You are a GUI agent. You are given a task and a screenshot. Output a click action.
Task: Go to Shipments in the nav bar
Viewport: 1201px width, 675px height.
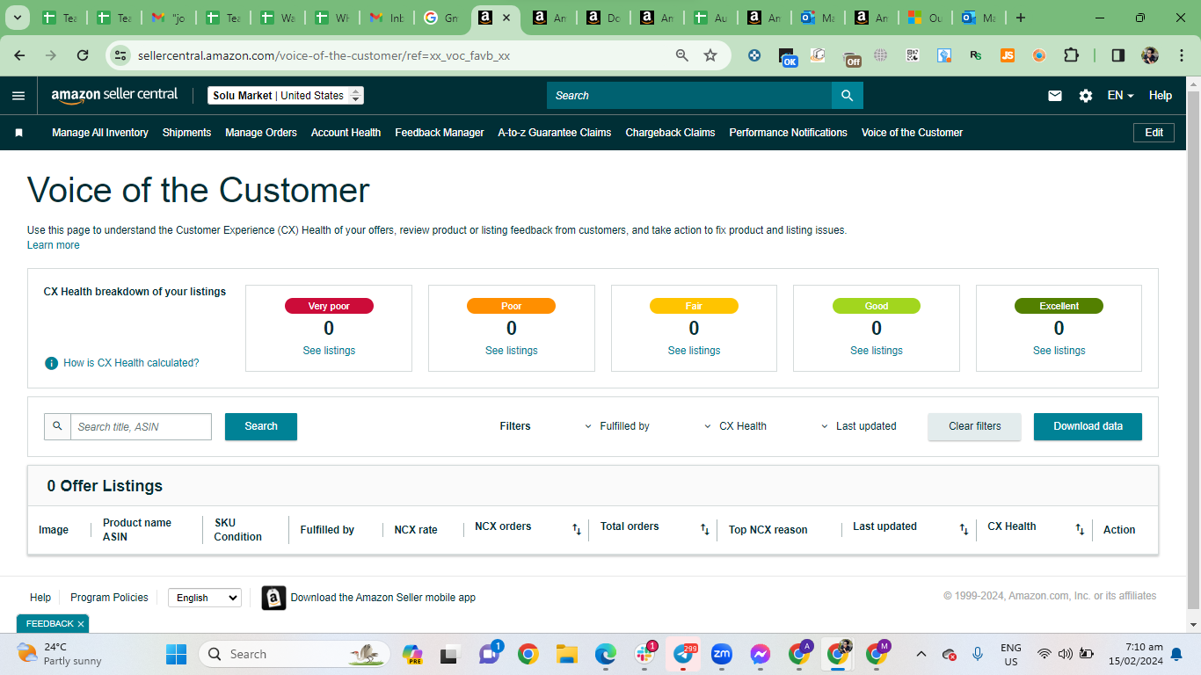pos(186,133)
